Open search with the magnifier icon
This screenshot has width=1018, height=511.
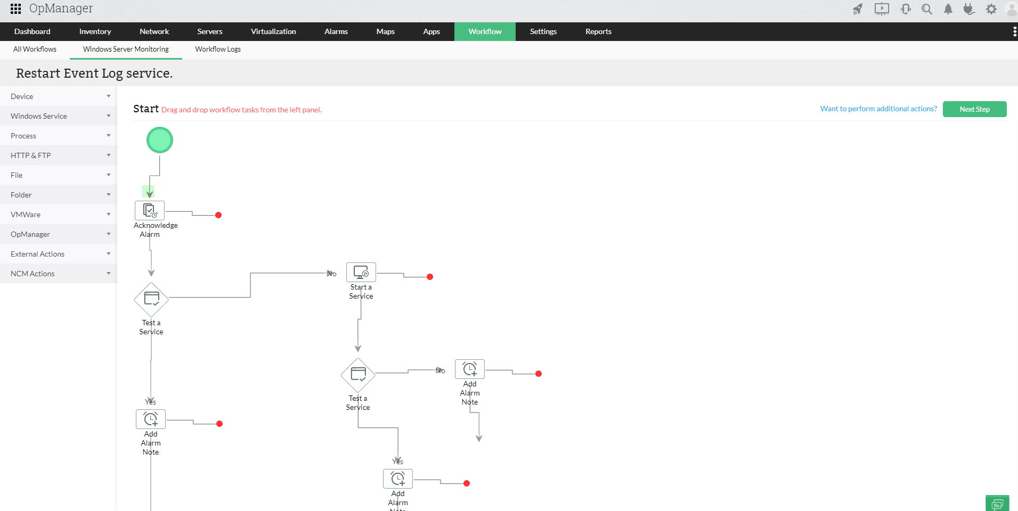927,9
